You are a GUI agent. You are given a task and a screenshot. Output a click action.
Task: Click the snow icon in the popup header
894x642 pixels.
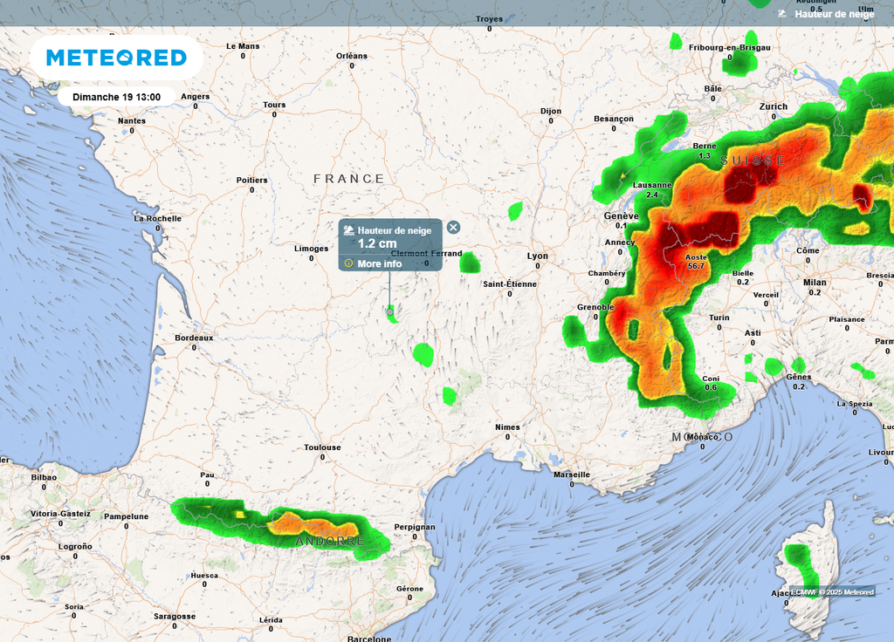pos(349,230)
